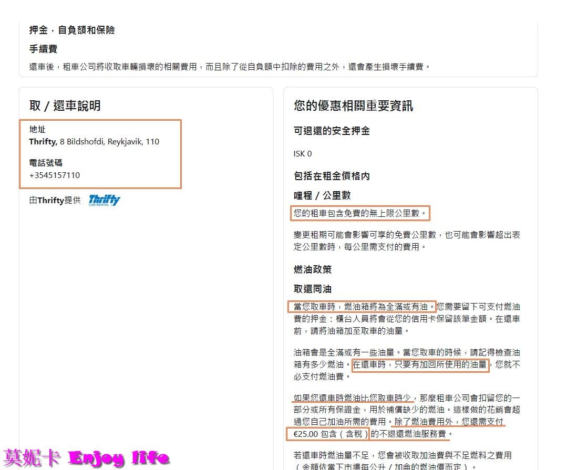This screenshot has height=470, width=567.
Task: Click the 手續費 section title
Action: (44, 49)
